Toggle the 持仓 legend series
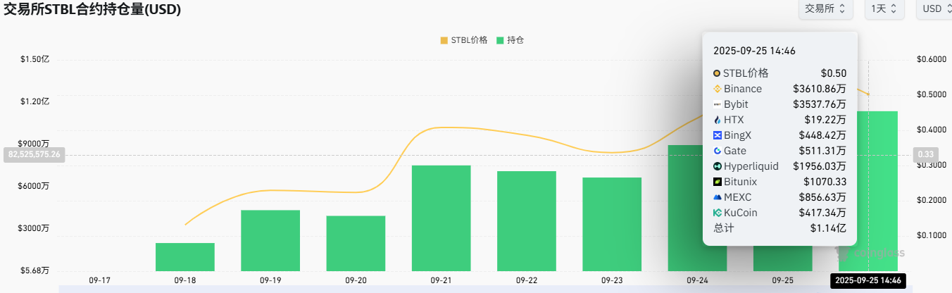Screen dimensions: 952x293 [x=510, y=40]
